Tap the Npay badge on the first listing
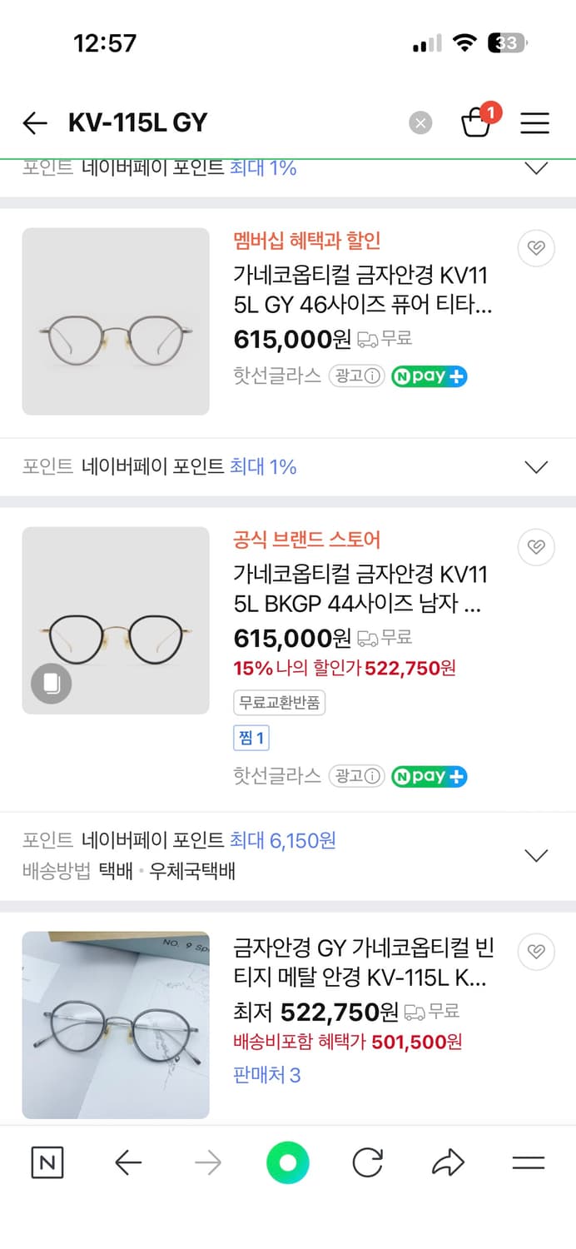This screenshot has width=576, height=1249. [429, 376]
